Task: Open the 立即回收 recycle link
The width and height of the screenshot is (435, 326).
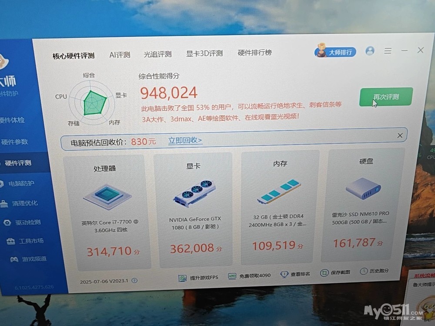Action: [x=185, y=140]
